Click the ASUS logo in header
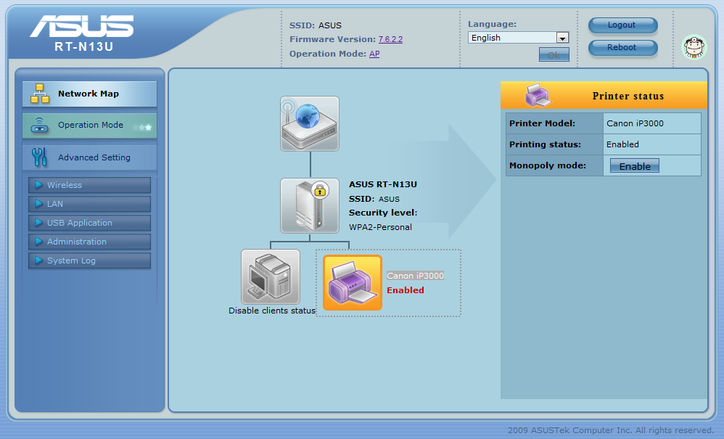This screenshot has width=724, height=439. pyautogui.click(x=82, y=26)
